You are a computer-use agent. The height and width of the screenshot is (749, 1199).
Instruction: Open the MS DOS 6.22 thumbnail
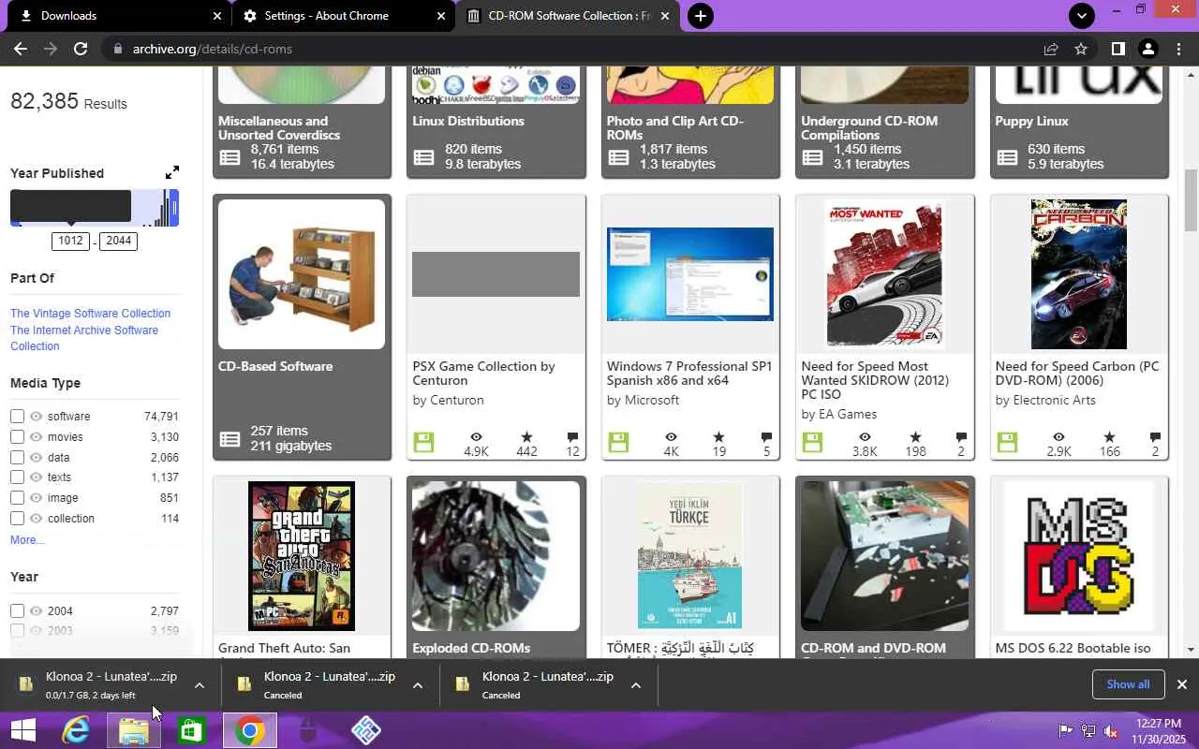click(x=1078, y=556)
